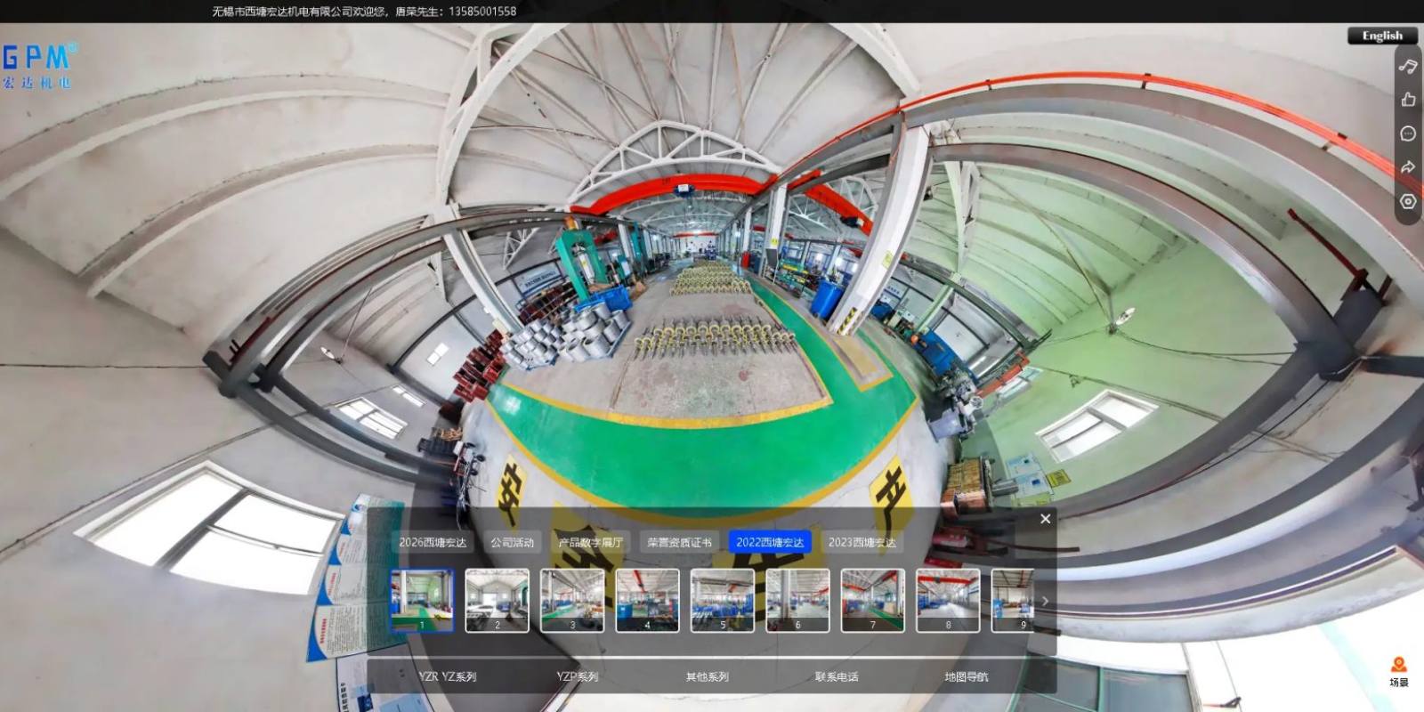The width and height of the screenshot is (1424, 712).
Task: Open scene thumbnail number 6
Action: pos(797,601)
